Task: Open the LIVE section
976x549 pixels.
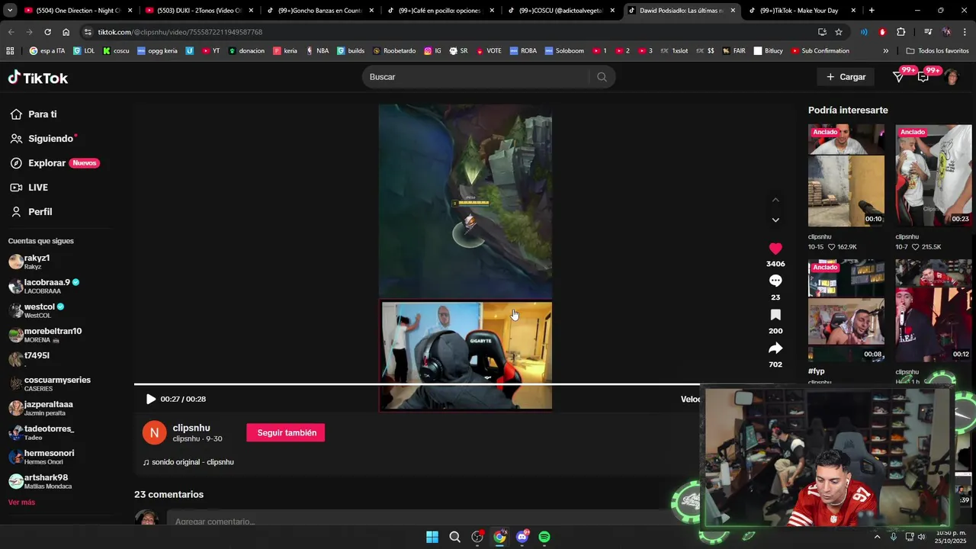Action: [29, 188]
